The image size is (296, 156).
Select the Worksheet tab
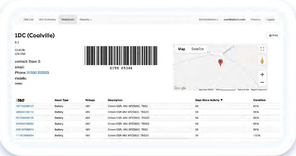click(x=68, y=19)
